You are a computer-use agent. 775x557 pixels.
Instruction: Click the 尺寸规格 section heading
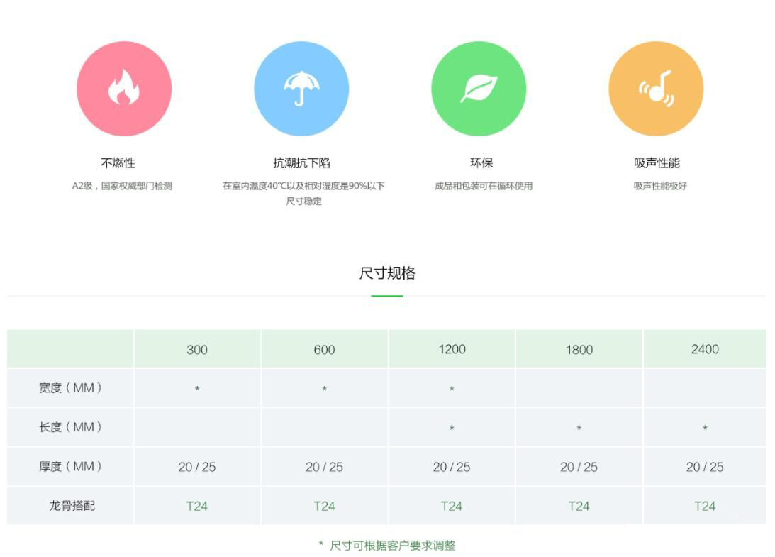pos(387,273)
